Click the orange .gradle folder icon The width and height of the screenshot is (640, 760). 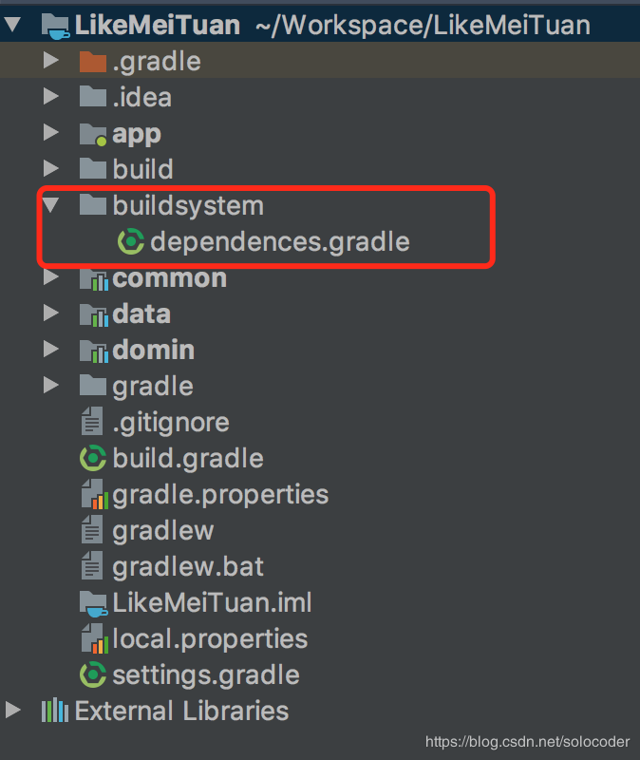pyautogui.click(x=93, y=62)
